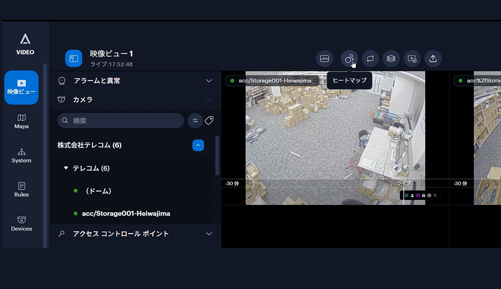The height and width of the screenshot is (289, 501).
Task: Collapse 株式会社テレコム group with blue chevron
Action: point(198,146)
